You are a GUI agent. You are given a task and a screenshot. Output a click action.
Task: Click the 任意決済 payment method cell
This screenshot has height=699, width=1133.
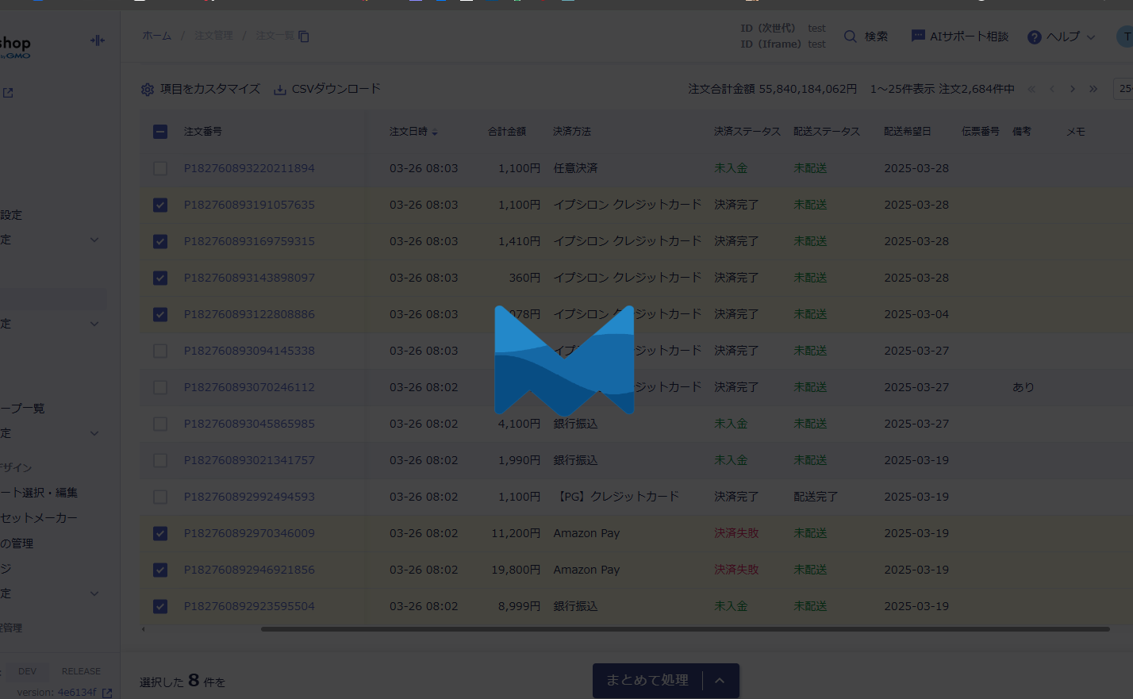pos(576,168)
